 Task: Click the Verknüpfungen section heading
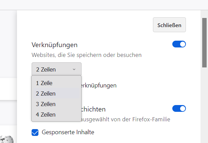[54, 45]
